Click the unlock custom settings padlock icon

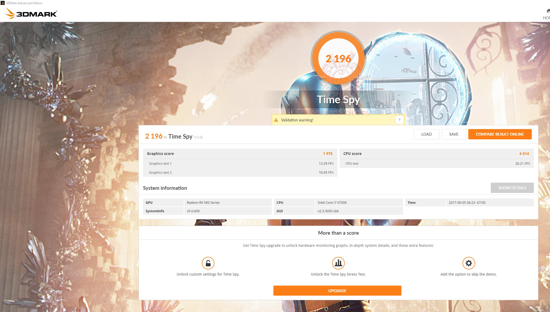click(208, 263)
